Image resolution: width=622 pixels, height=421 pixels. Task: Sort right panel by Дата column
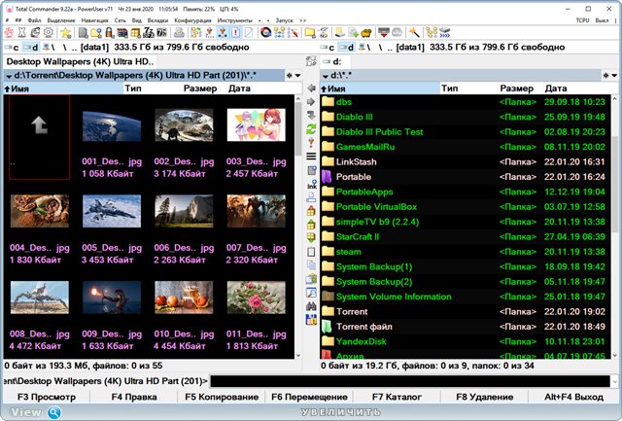(x=555, y=88)
